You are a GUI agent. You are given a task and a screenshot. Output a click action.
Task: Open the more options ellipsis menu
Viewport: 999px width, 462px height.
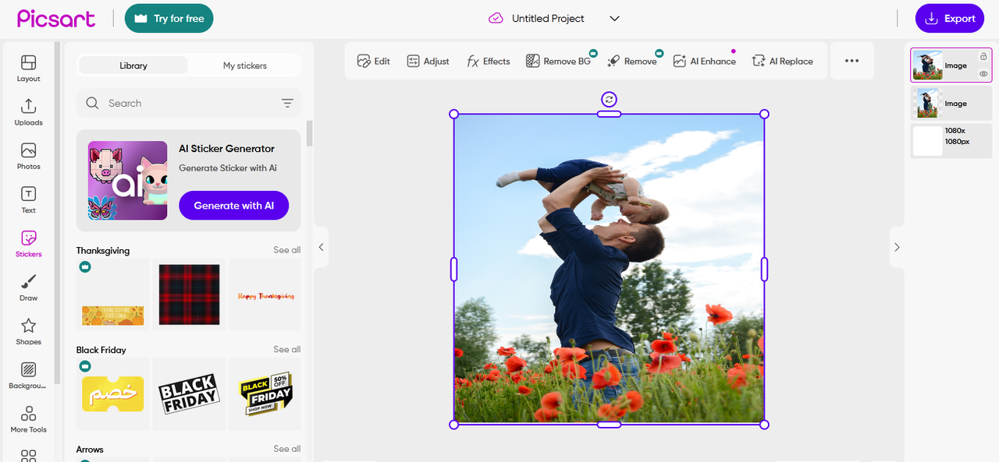(x=851, y=61)
